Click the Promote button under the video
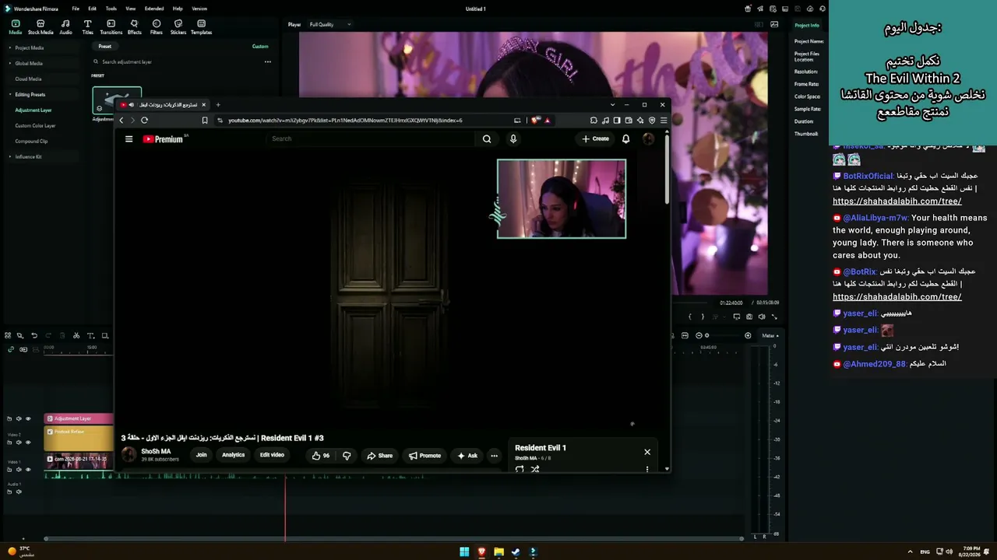This screenshot has height=560, width=997. click(425, 455)
